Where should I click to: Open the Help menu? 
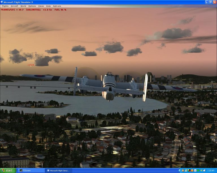coord(49,6)
